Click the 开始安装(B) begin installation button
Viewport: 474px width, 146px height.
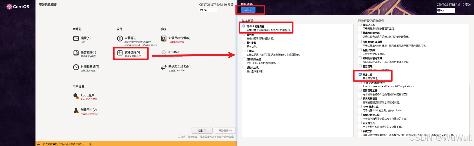225,131
